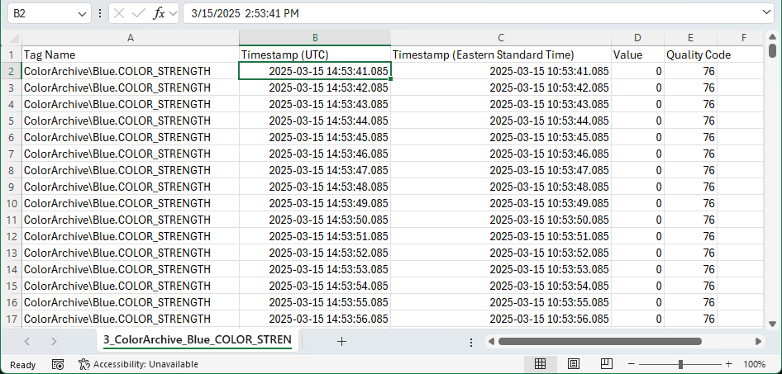Image resolution: width=782 pixels, height=374 pixels.
Task: Switch to Normal view
Action: pos(540,364)
